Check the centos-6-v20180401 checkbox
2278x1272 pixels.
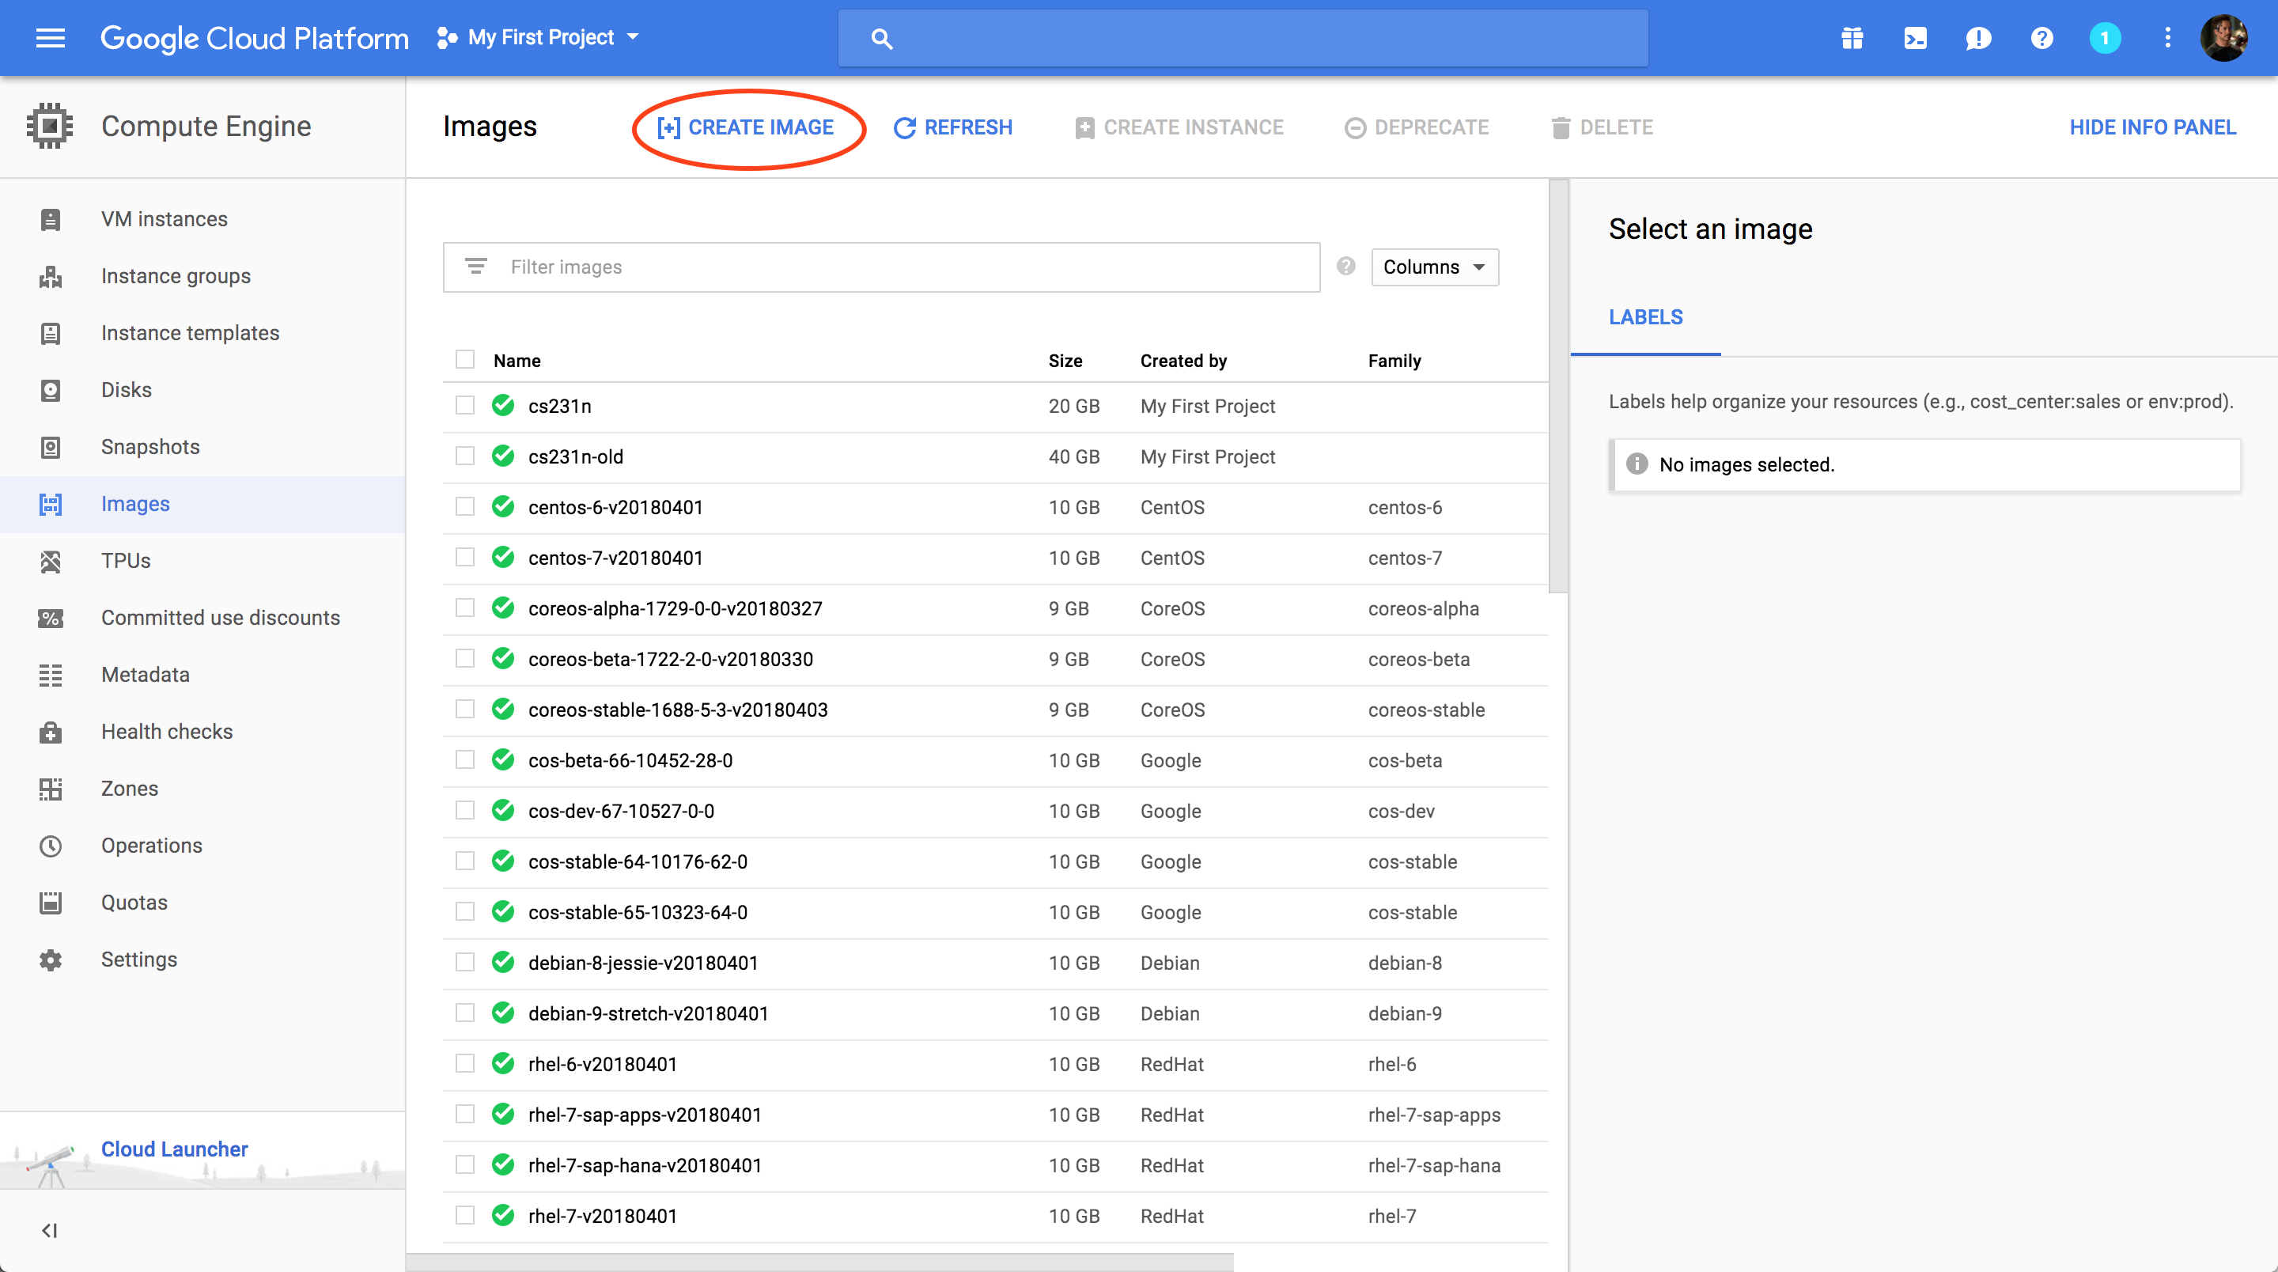click(464, 506)
